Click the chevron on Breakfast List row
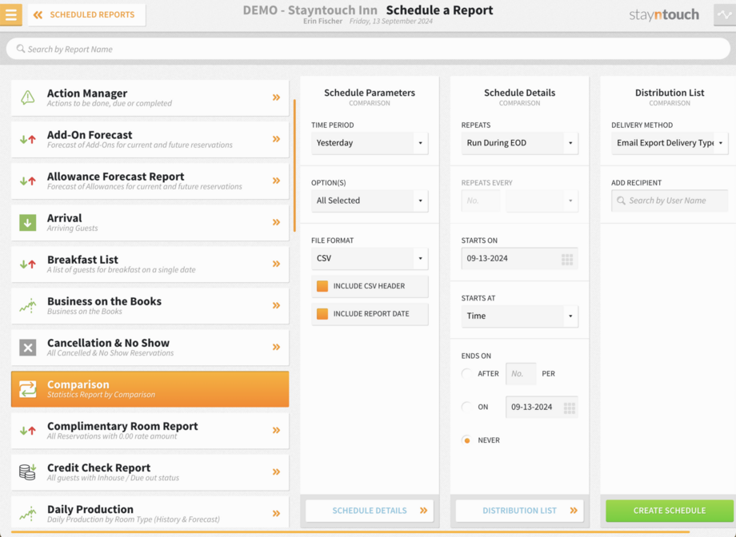The image size is (736, 537). [277, 264]
